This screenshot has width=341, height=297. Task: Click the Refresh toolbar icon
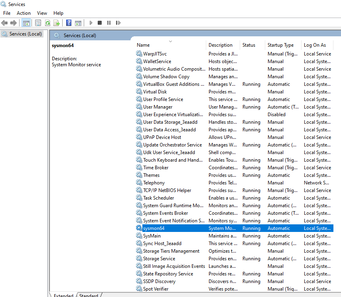click(x=47, y=23)
